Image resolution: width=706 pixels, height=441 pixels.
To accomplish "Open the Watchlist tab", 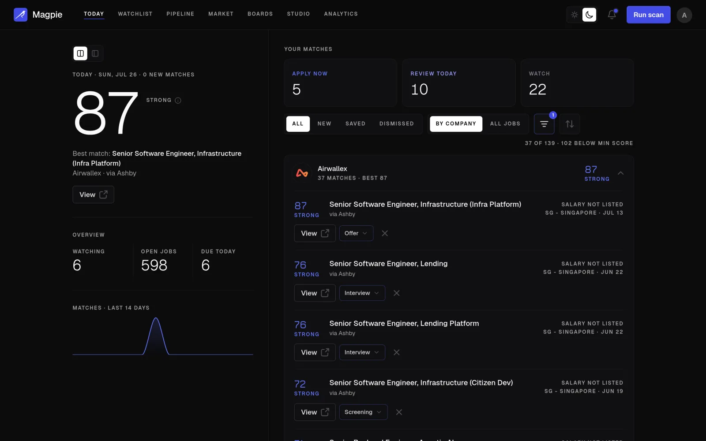I will 135,14.
